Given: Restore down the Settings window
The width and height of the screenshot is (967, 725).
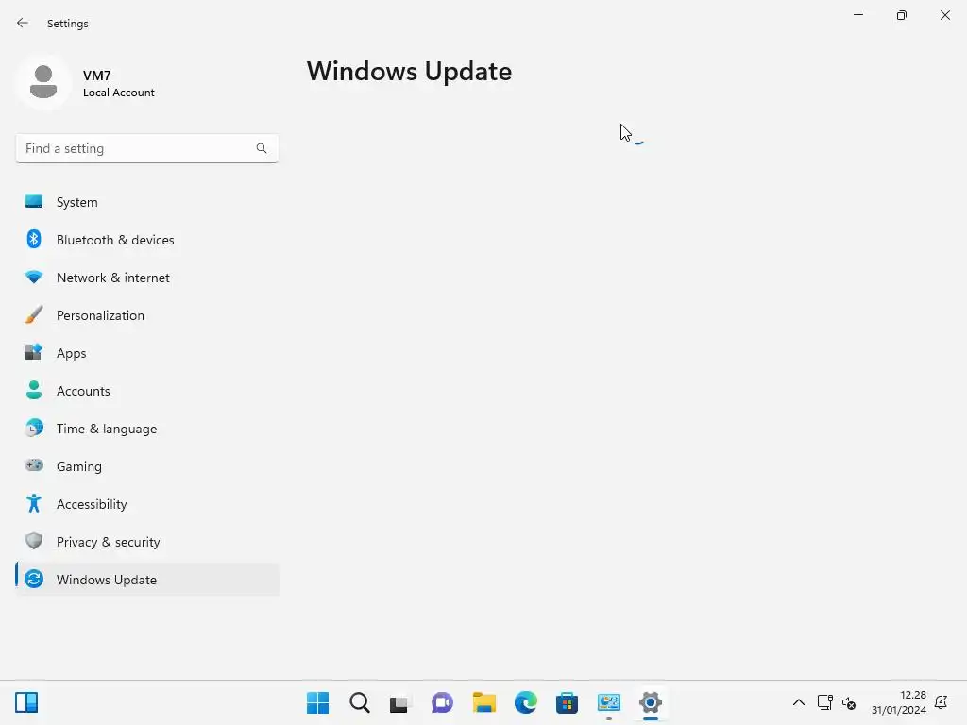Looking at the screenshot, I should tap(902, 15).
